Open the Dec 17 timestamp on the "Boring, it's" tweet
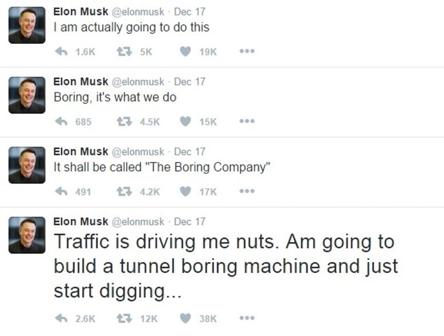This screenshot has width=444, height=336. click(x=189, y=81)
